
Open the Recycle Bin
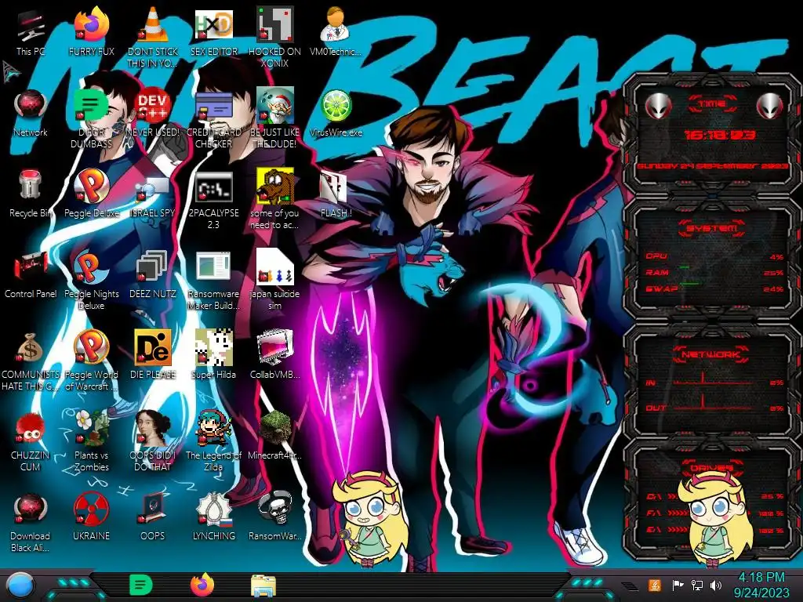coord(31,185)
